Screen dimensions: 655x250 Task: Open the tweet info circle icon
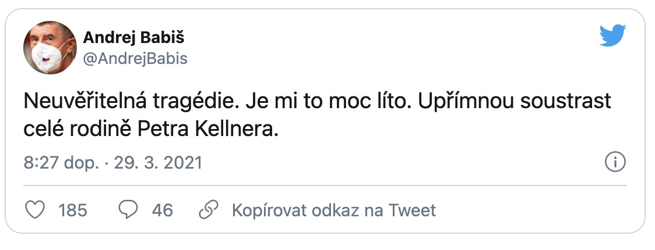[615, 162]
